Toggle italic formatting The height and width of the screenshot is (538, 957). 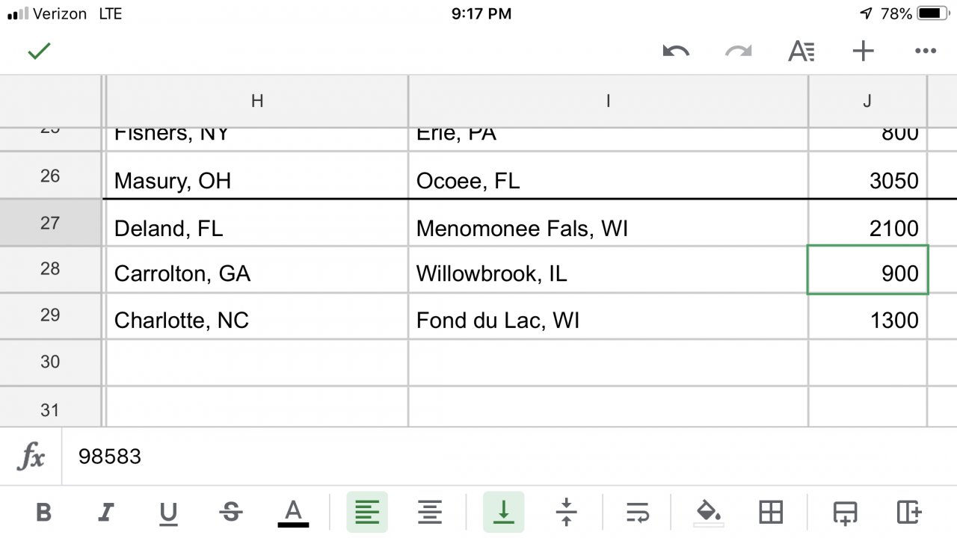[x=106, y=513]
